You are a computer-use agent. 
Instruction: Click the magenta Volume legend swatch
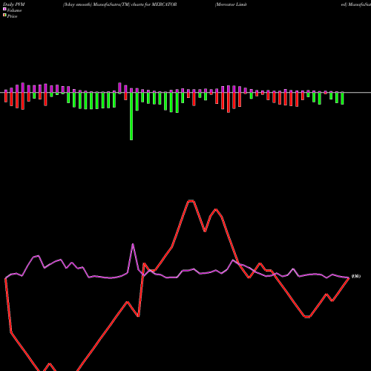tap(4, 9)
